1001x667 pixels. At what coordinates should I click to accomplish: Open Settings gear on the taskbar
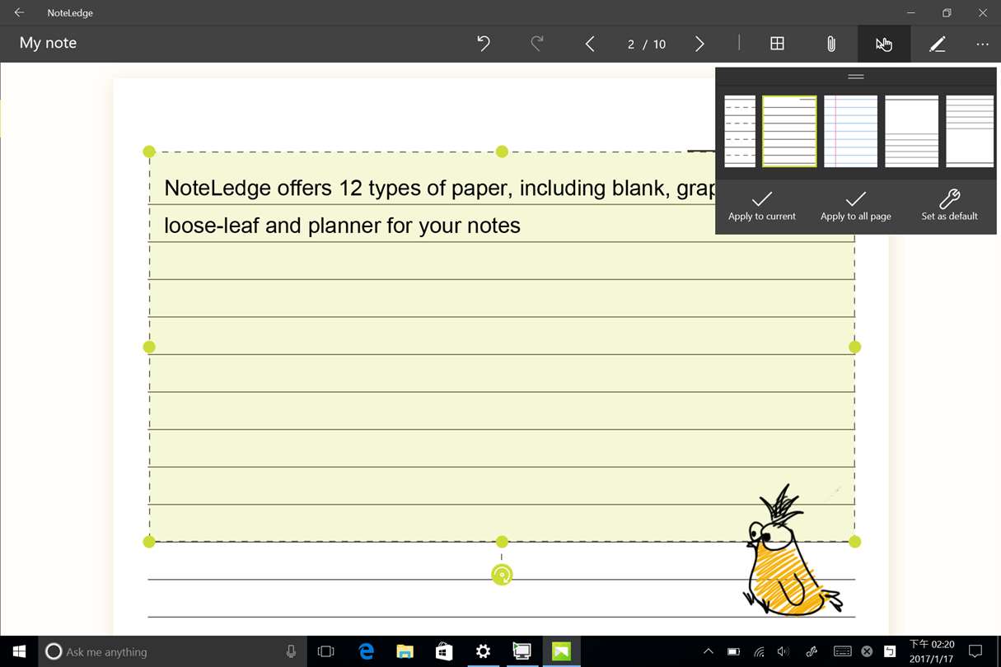[x=483, y=651]
